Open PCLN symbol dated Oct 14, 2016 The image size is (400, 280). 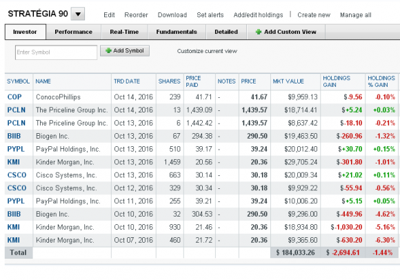[x=17, y=110]
